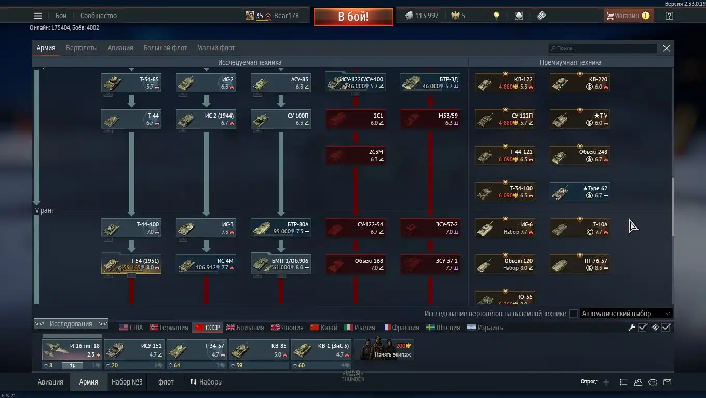Choose the Германия nation tab
706x398 pixels.
pyautogui.click(x=169, y=328)
